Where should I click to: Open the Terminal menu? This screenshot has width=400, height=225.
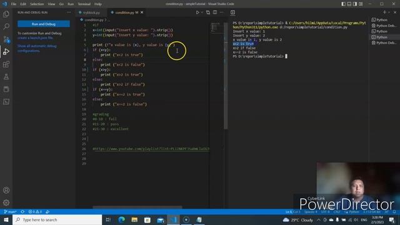click(84, 4)
